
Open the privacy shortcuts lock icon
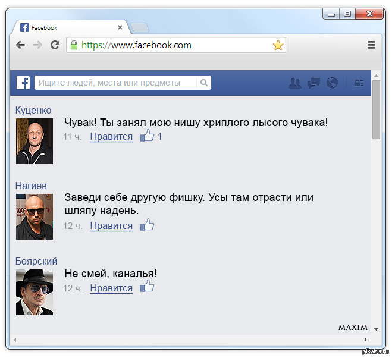359,83
